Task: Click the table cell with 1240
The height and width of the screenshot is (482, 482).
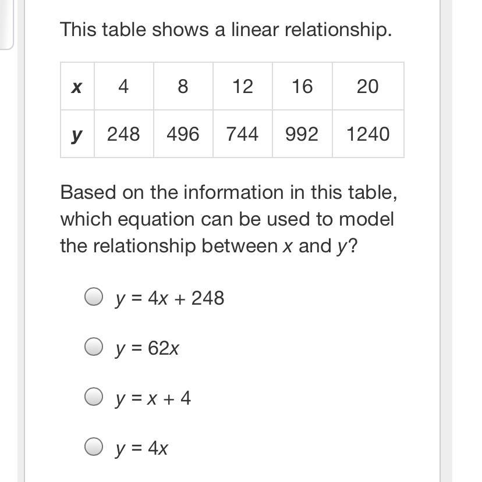Action: coord(368,134)
